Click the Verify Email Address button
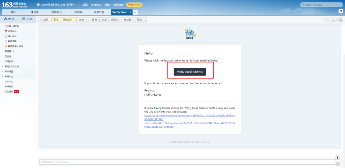Image resolution: width=345 pixels, height=168 pixels. (190, 72)
